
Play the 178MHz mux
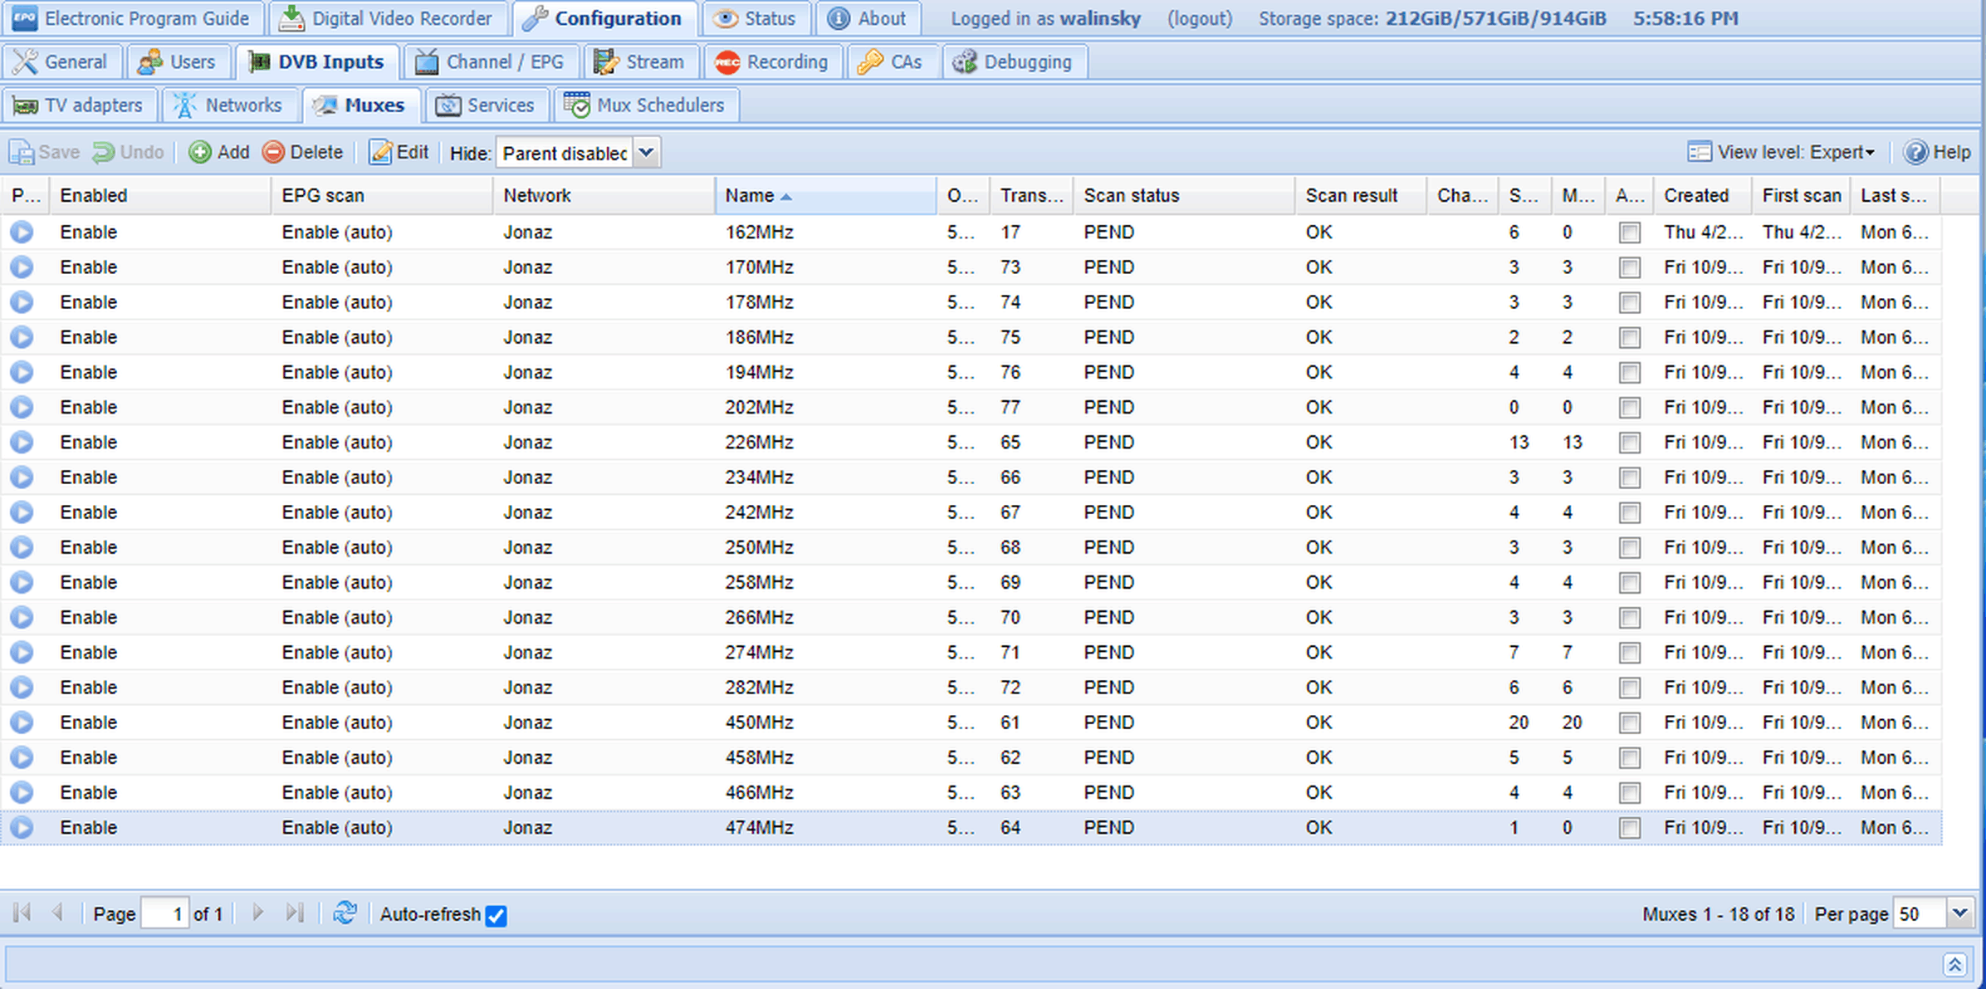pyautogui.click(x=22, y=302)
